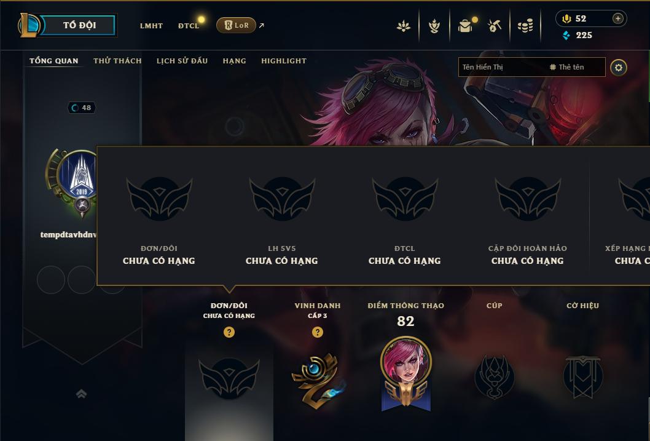The width and height of the screenshot is (650, 441).
Task: Open the Collection icon in top bar
Action: pos(404,26)
